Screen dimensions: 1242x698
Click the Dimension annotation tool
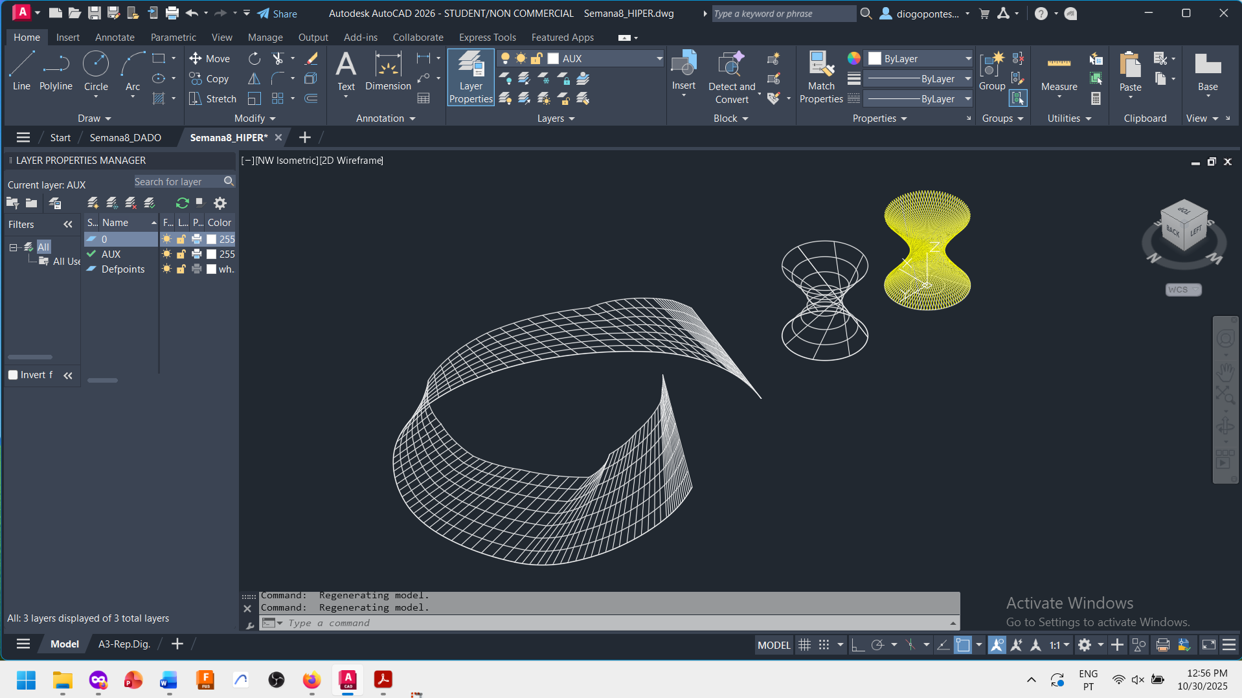pos(388,71)
